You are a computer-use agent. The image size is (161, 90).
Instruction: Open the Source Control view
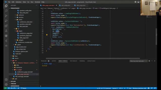(x=6, y=16)
